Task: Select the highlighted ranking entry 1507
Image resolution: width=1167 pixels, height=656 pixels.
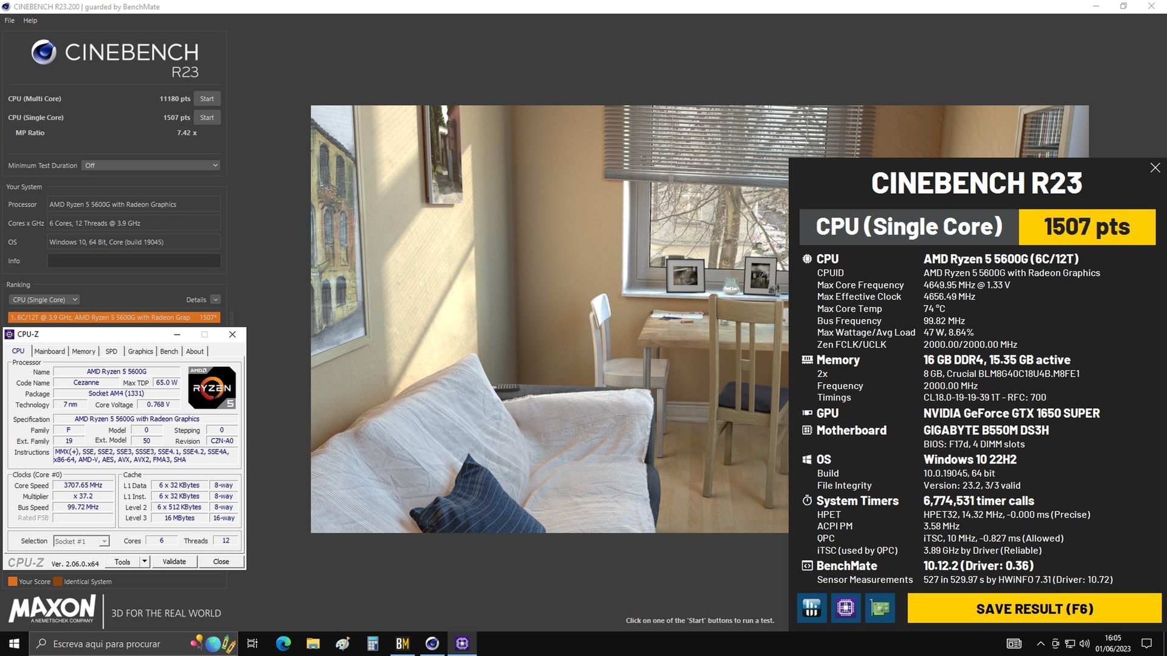Action: point(114,317)
